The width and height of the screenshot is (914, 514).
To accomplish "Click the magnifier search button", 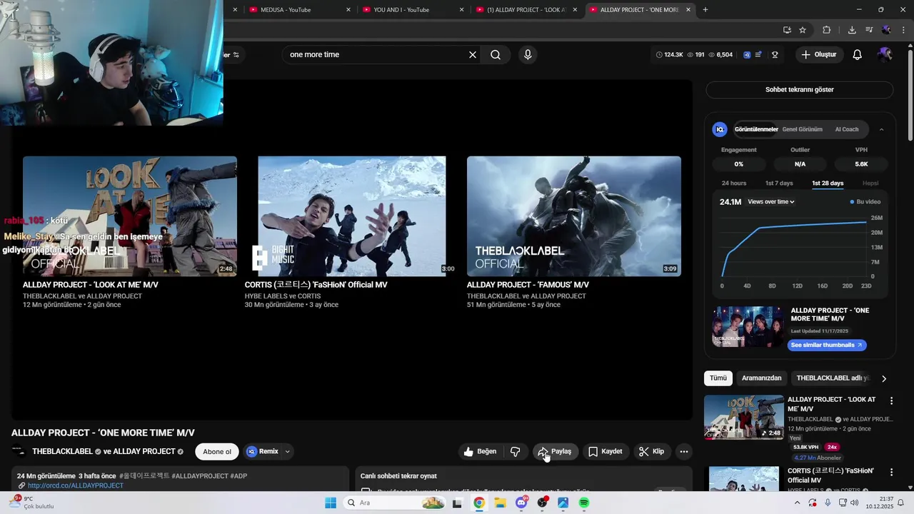I will tap(496, 55).
